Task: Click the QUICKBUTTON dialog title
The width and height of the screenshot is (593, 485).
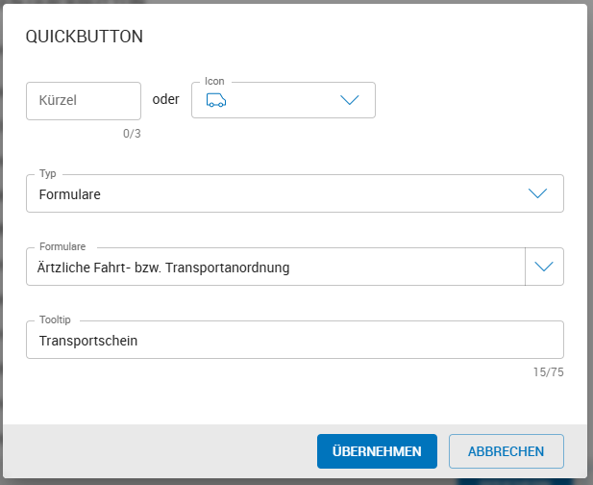Action: click(x=85, y=37)
